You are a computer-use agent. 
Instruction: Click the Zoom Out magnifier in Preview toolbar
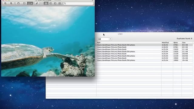click(5, 3)
